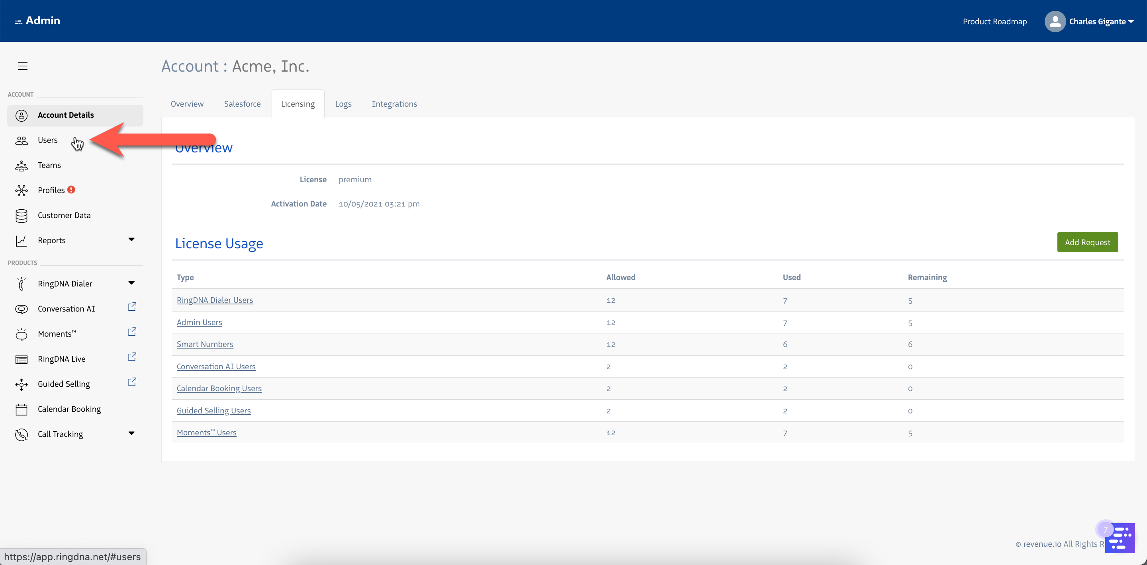Open the RingDNA Dialer Users link
The height and width of the screenshot is (565, 1147).
coord(215,300)
